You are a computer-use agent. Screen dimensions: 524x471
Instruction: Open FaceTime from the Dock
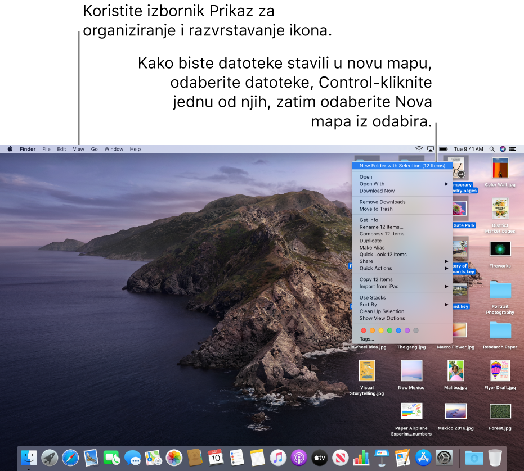[111, 458]
